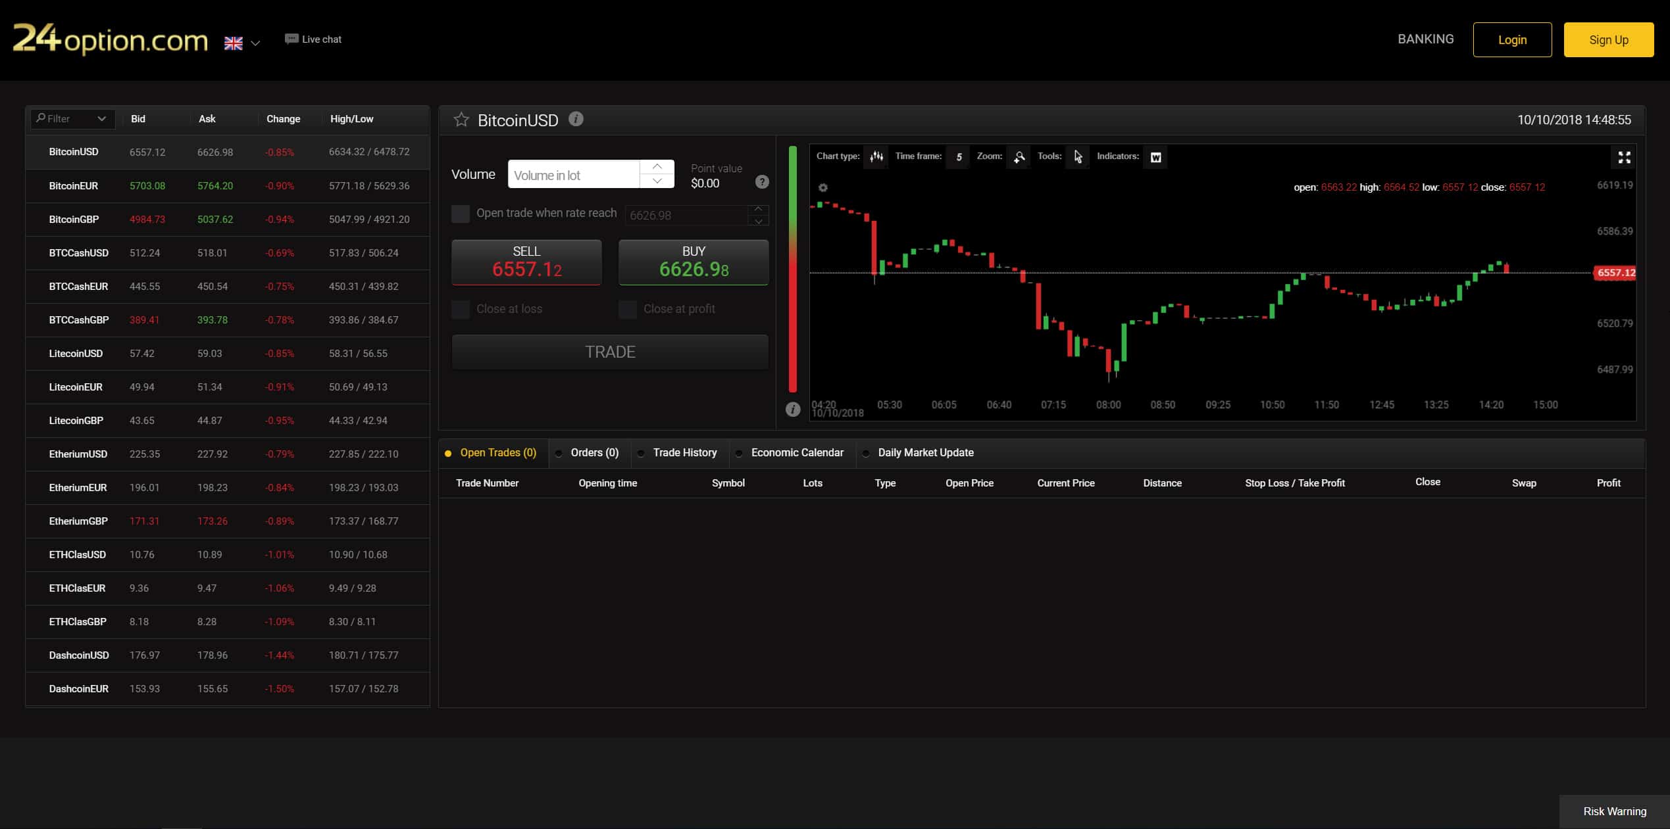Open the BANKING link
The height and width of the screenshot is (829, 1670).
click(1426, 39)
